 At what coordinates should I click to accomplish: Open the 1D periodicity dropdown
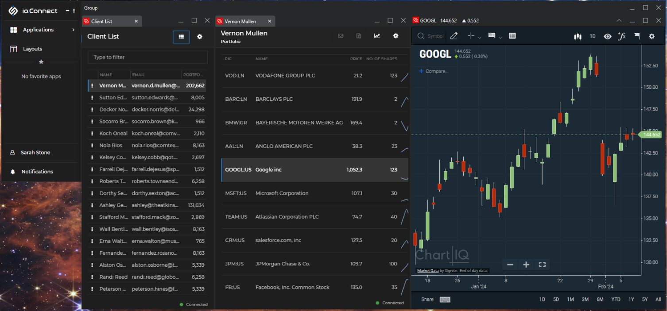(x=593, y=36)
